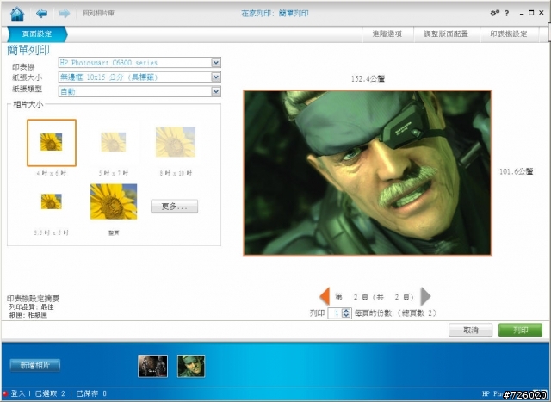Open the 印表機設定 tab
Image resolution: width=551 pixels, height=402 pixels.
pos(509,34)
